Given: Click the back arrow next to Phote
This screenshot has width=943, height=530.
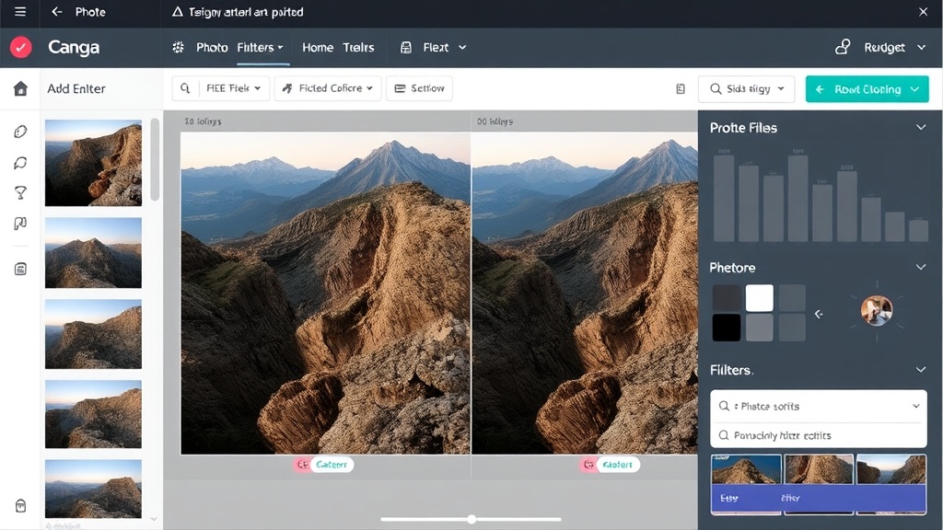Looking at the screenshot, I should [x=57, y=12].
